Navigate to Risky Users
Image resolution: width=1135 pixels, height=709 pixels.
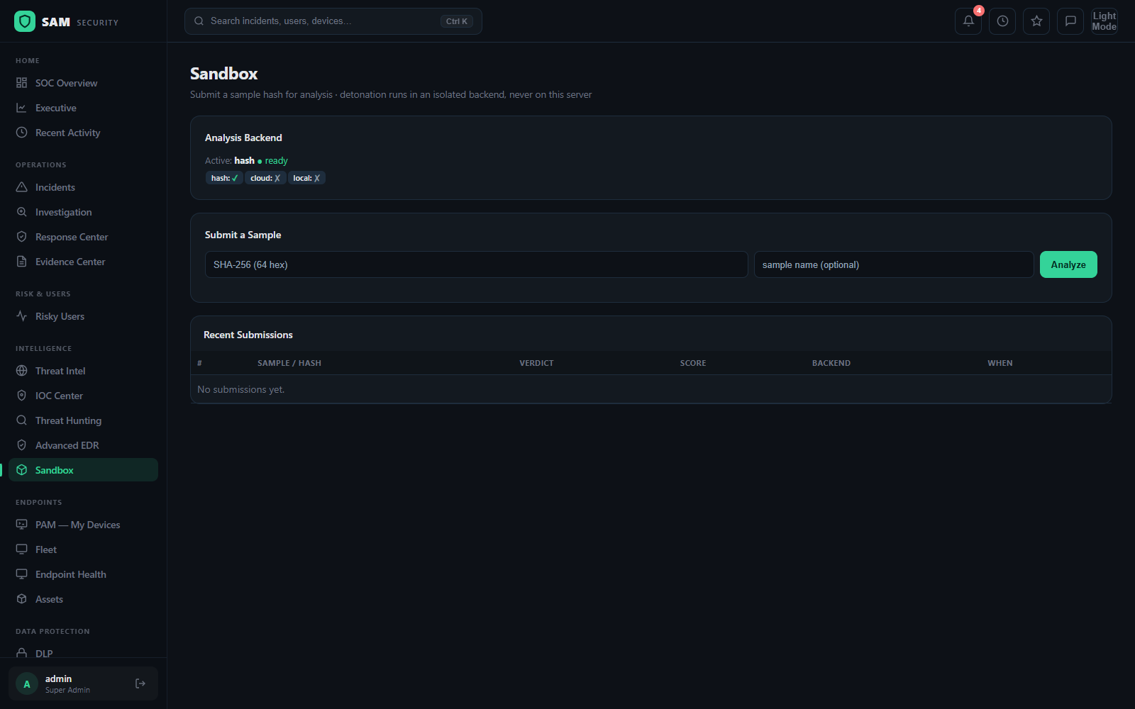pos(83,316)
